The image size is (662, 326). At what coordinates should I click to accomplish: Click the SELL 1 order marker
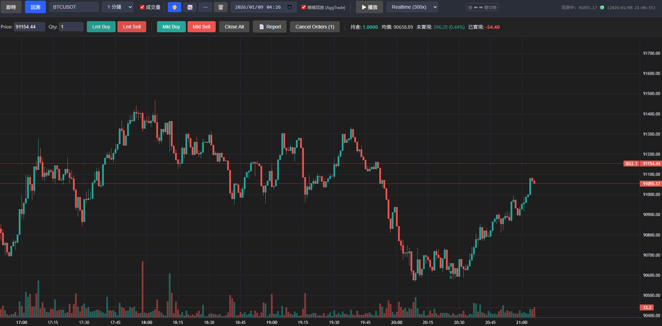pos(631,164)
